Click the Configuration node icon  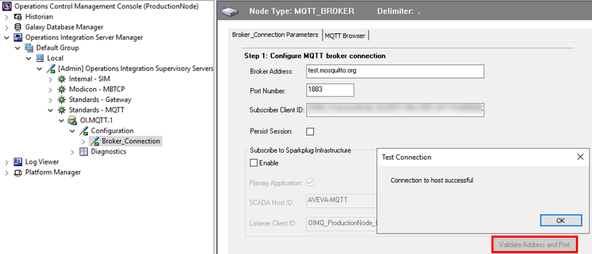pos(84,131)
